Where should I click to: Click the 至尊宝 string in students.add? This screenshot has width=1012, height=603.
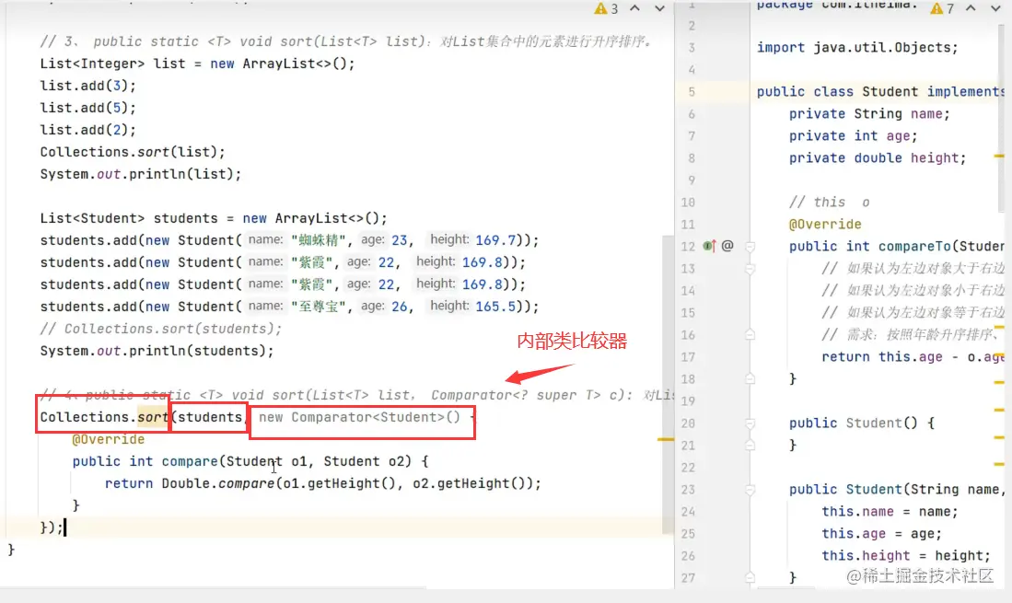319,307
